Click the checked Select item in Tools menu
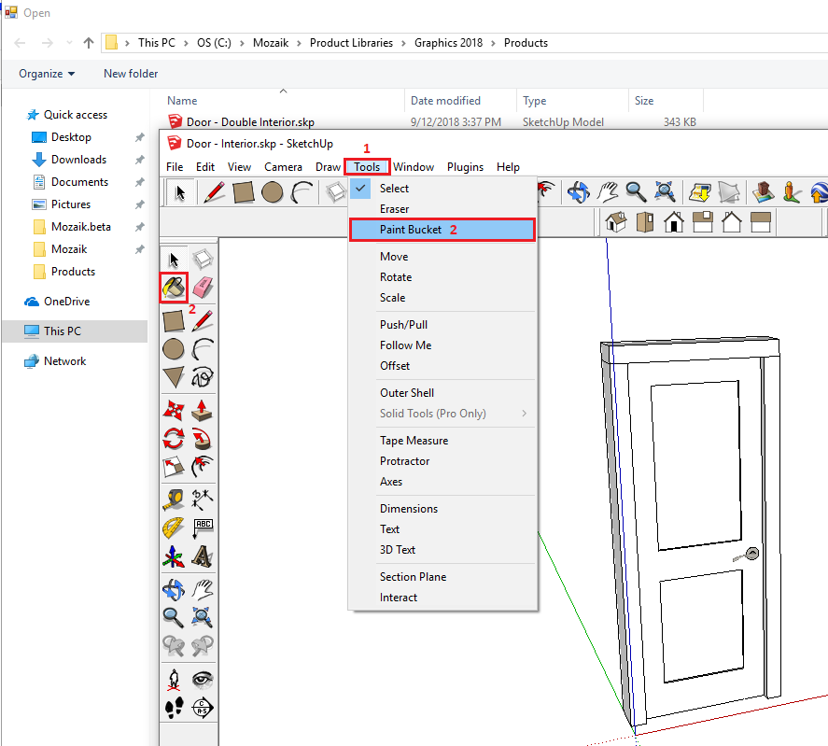The image size is (828, 746). tap(394, 189)
